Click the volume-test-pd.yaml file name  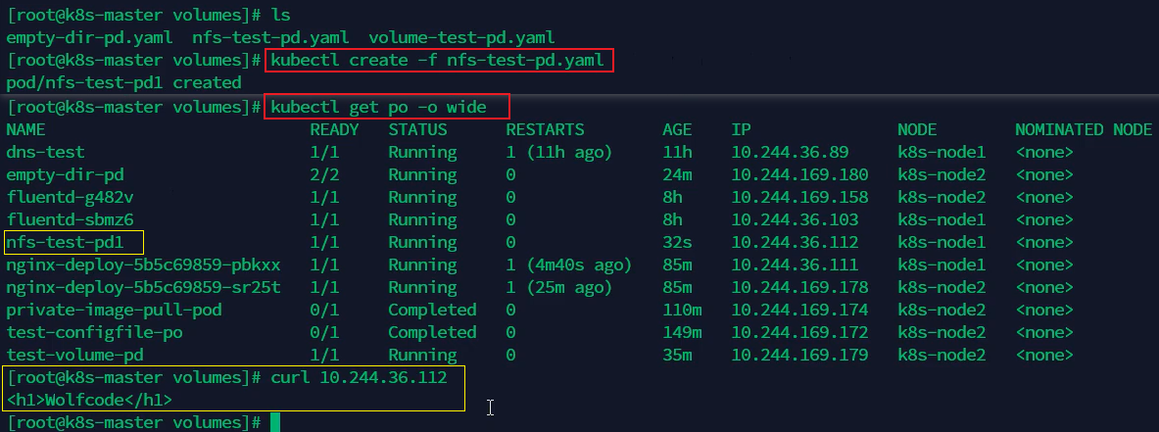coord(461,37)
